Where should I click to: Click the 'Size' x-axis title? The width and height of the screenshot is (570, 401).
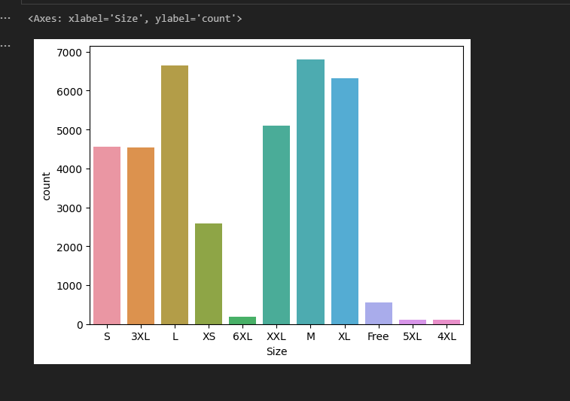pos(276,351)
